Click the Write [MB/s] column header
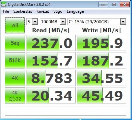Screen dimensions: 132x120 click(x=102, y=30)
